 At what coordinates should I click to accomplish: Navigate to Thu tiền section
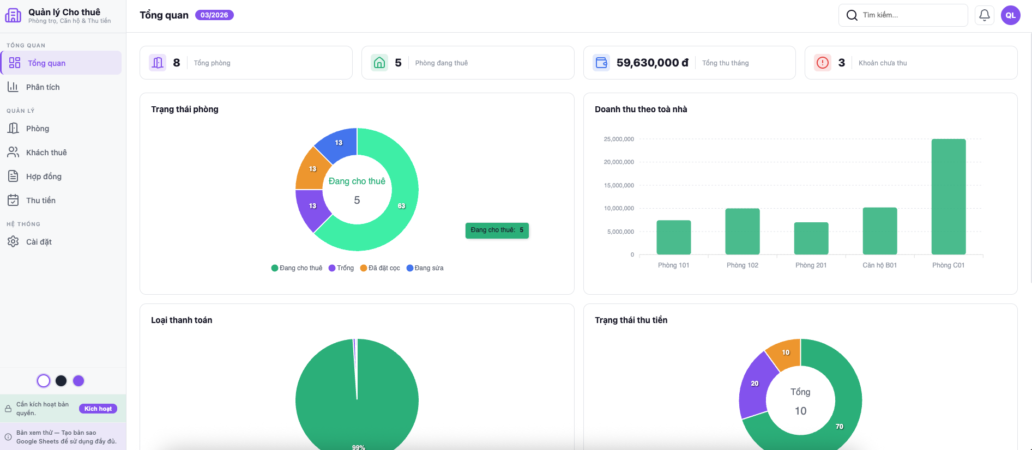[41, 200]
